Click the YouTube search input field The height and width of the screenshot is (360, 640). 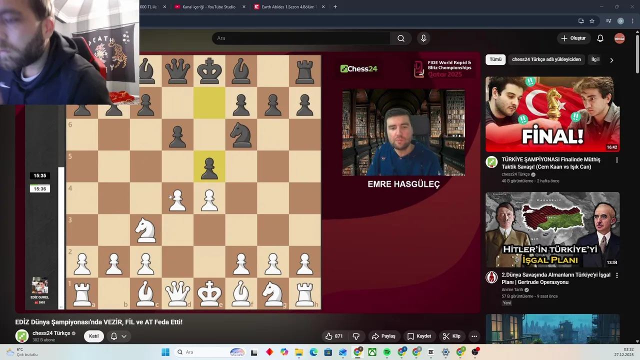tap(301, 38)
